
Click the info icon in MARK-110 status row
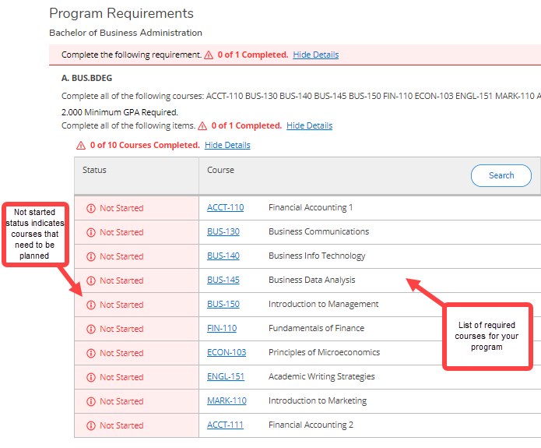pyautogui.click(x=91, y=402)
